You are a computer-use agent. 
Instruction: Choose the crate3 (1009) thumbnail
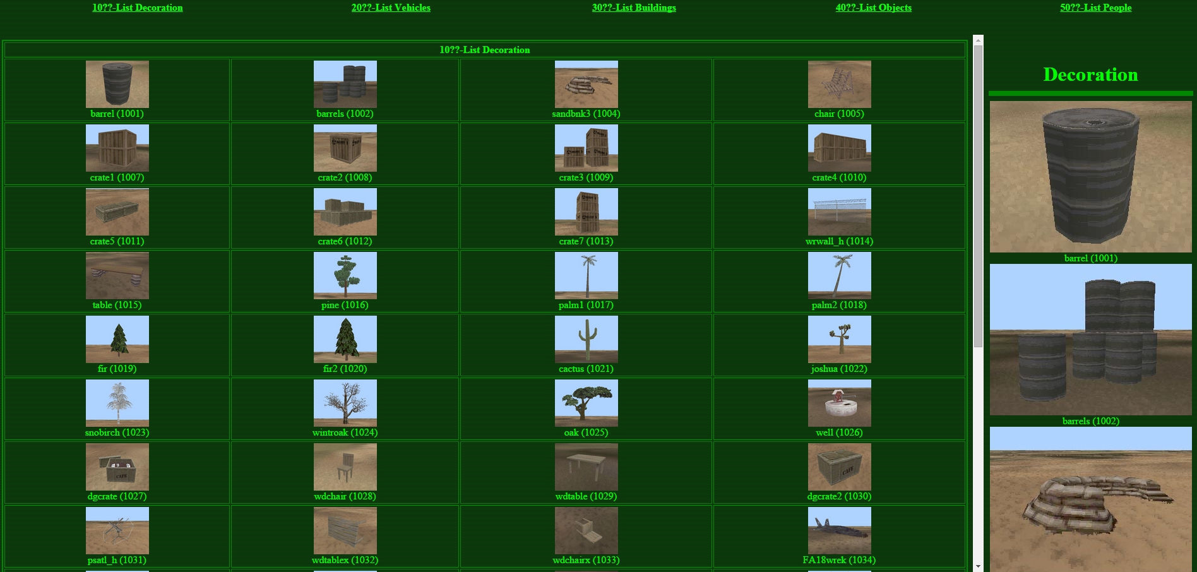[x=587, y=148]
